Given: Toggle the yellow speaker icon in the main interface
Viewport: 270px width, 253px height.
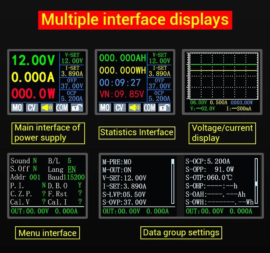Looking at the screenshot, I should [x=47, y=107].
